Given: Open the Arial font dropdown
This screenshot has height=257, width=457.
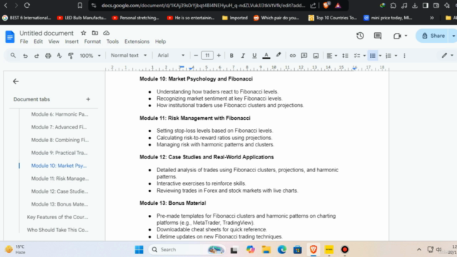Looking at the screenshot, I should 171,56.
